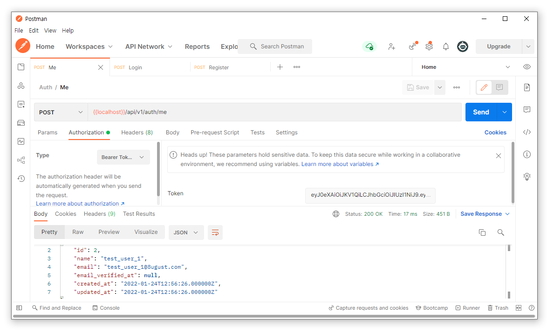547x332 pixels.
Task: Open the Info icon in the right sidebar
Action: pos(527,154)
